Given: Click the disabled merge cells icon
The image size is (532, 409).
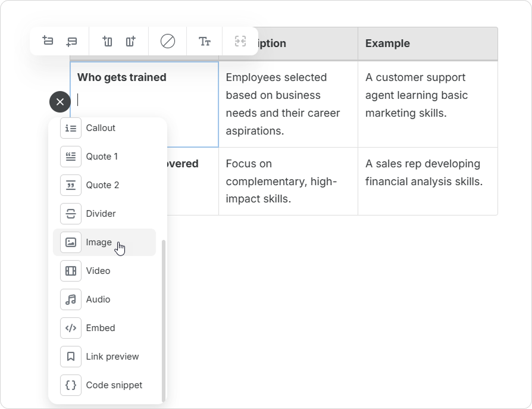Looking at the screenshot, I should [240, 41].
